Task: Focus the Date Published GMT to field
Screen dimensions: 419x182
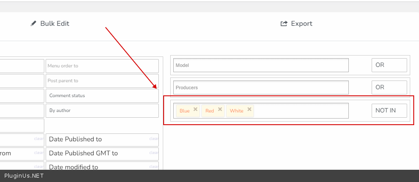Action: (97, 154)
